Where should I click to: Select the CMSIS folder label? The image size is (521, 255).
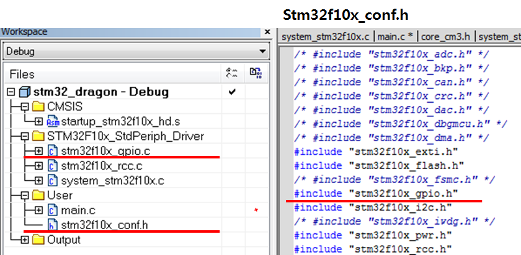click(65, 107)
